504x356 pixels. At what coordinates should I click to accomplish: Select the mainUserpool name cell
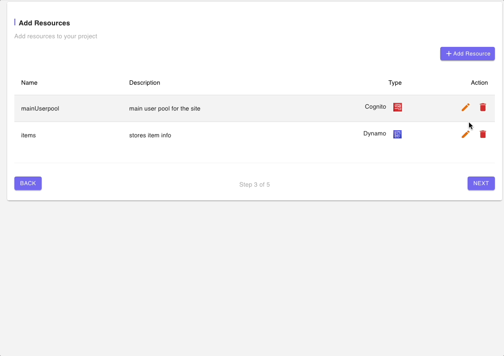pyautogui.click(x=40, y=109)
